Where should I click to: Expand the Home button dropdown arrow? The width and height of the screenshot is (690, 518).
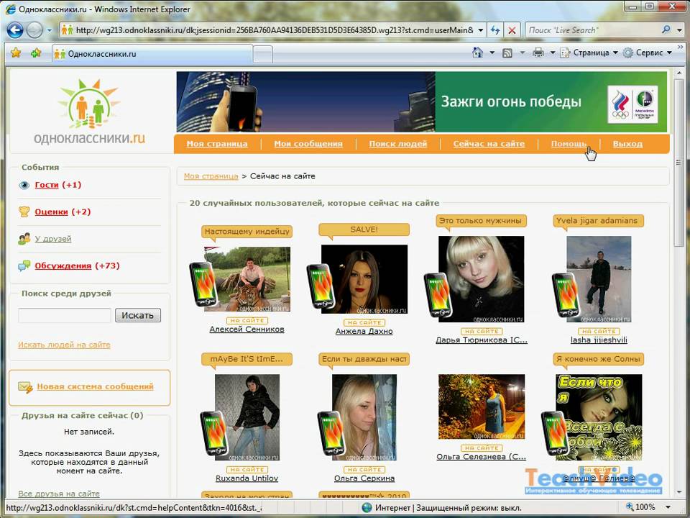click(x=492, y=53)
